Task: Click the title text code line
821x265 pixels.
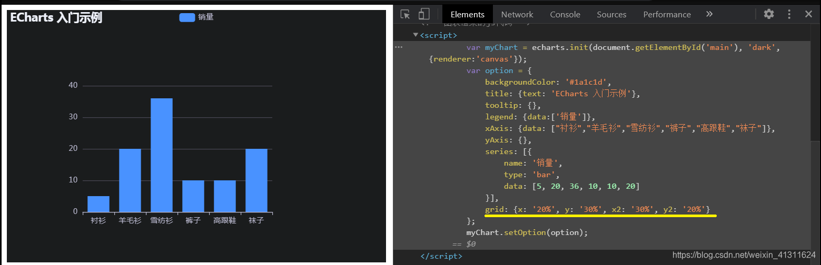Action: (562, 94)
